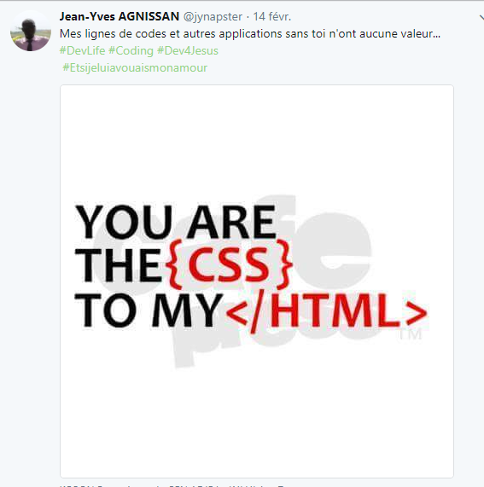This screenshot has width=484, height=487.
Task: Click the black THE word in image
Action: click(118, 265)
